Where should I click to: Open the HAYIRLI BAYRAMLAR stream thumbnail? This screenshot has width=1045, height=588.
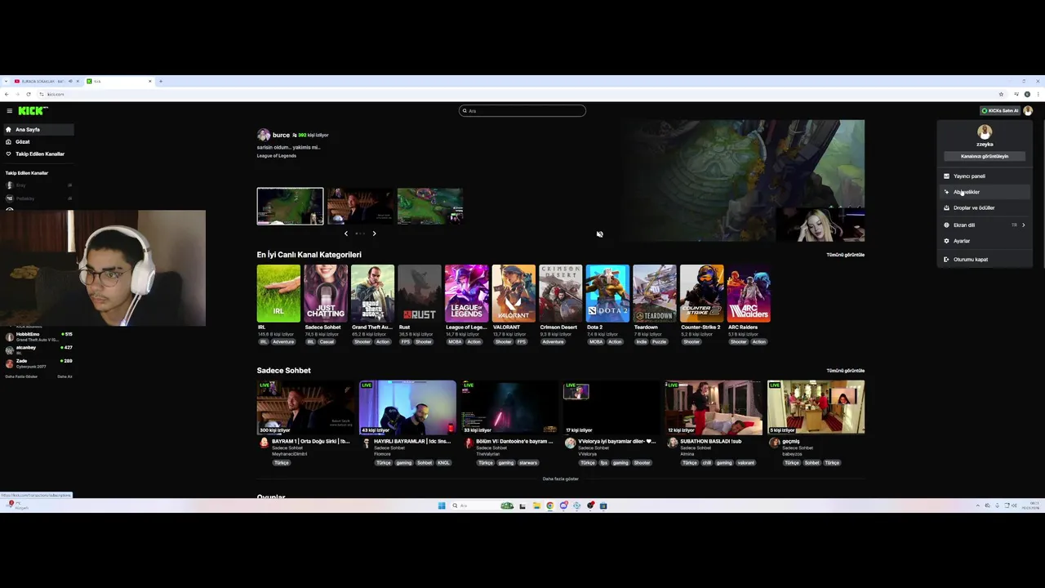point(407,407)
